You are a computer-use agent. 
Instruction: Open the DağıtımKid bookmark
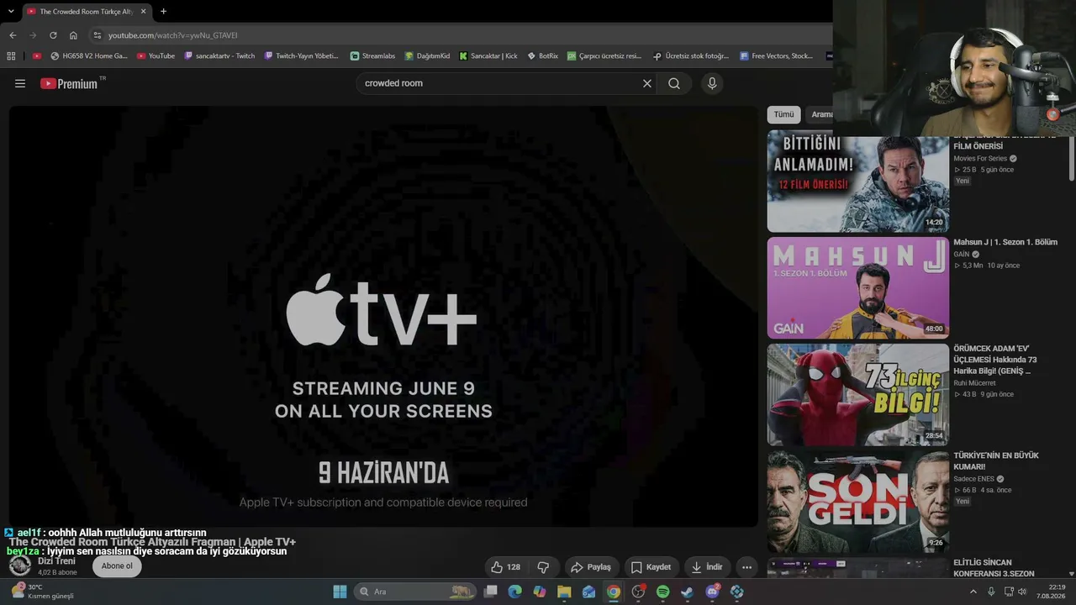click(427, 56)
